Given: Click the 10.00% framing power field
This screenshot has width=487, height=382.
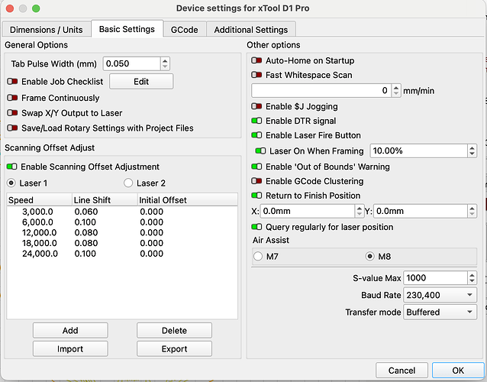Looking at the screenshot, I should coord(418,151).
